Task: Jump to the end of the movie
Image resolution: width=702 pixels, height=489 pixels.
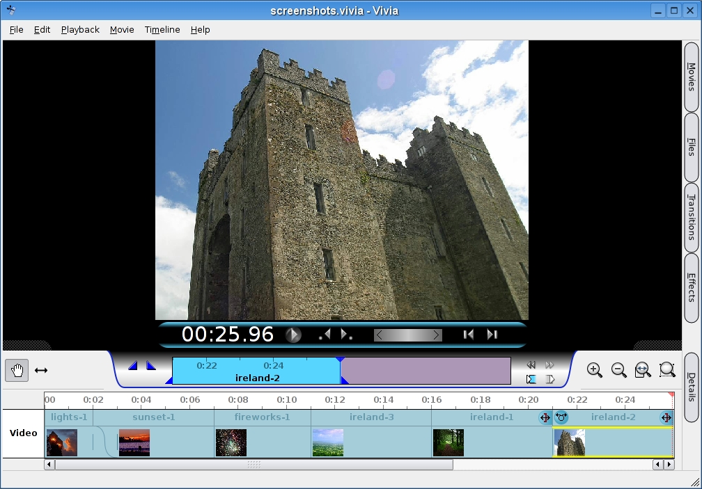Action: (x=492, y=335)
